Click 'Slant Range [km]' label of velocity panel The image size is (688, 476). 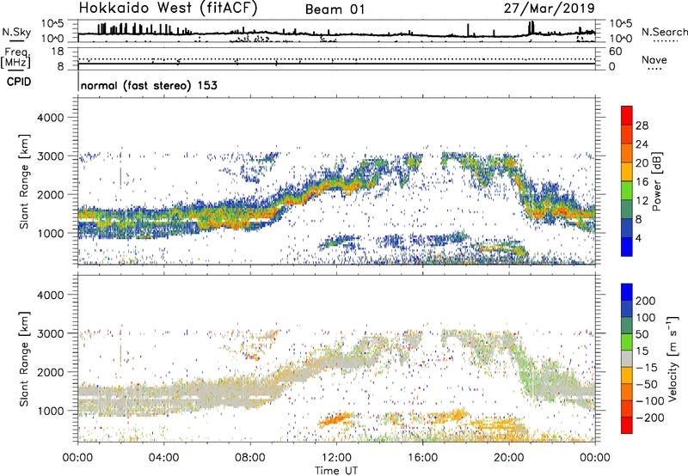point(24,359)
